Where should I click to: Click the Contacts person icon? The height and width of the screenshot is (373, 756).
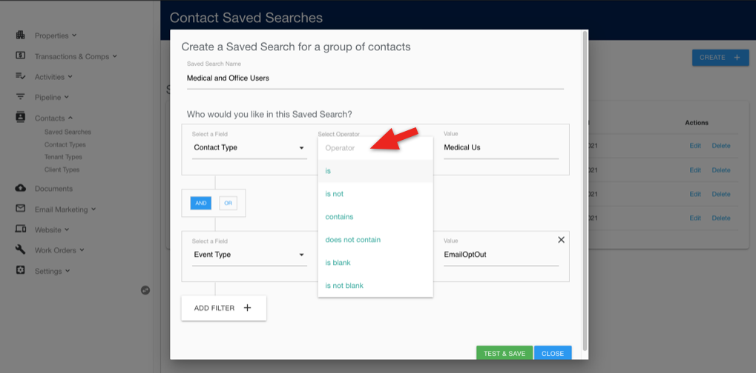(x=20, y=117)
